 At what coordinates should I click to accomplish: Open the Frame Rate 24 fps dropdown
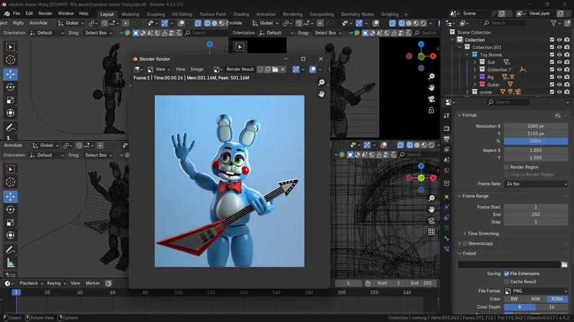(x=536, y=184)
